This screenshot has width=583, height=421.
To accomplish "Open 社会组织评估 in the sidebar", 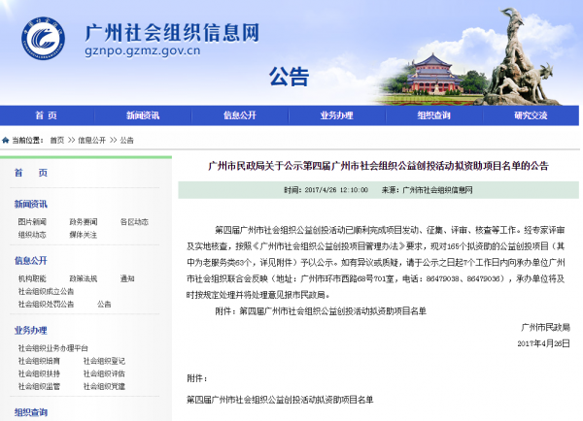I will [x=104, y=373].
